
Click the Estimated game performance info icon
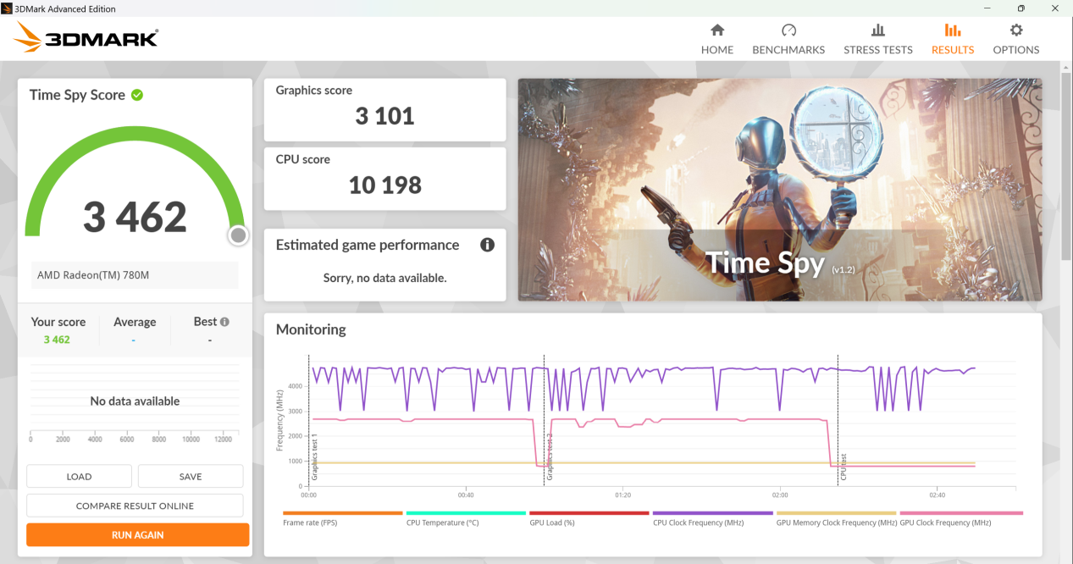[x=487, y=245]
